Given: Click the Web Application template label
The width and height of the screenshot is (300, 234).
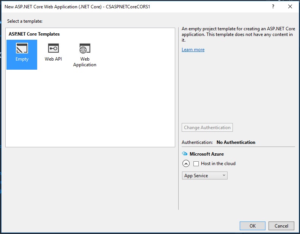Looking at the screenshot, I should [x=85, y=62].
